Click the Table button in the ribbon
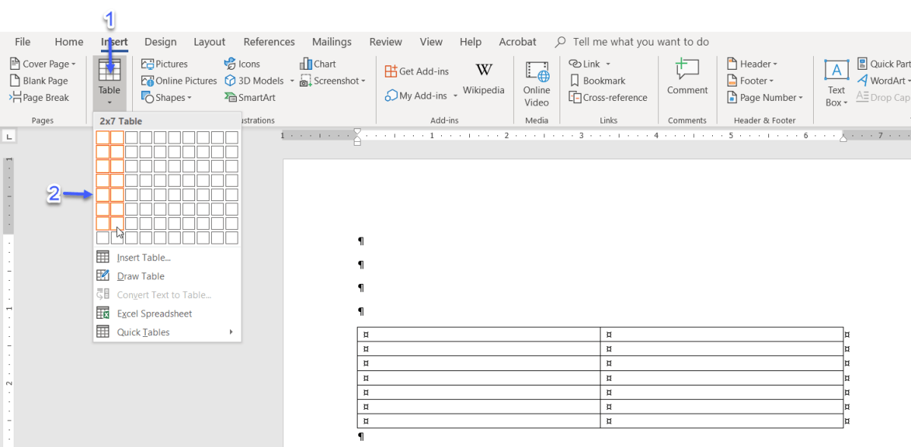 click(x=109, y=82)
